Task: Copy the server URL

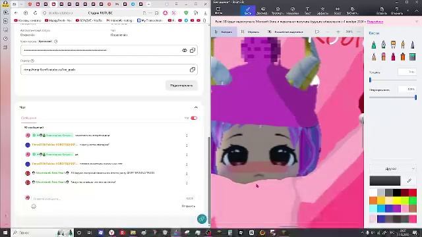Action: click(193, 70)
